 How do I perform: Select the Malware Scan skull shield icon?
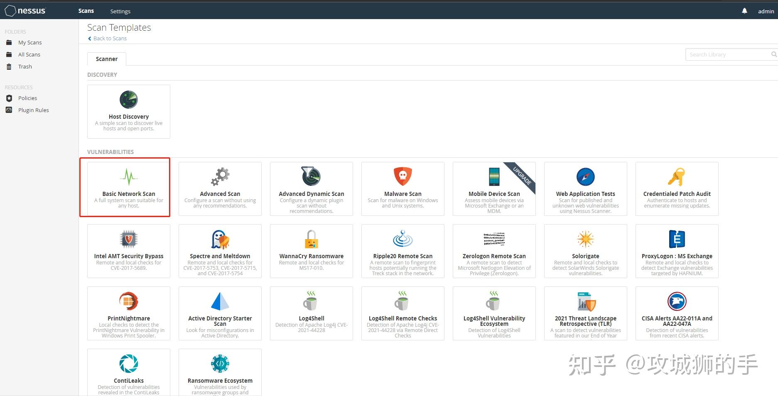403,176
